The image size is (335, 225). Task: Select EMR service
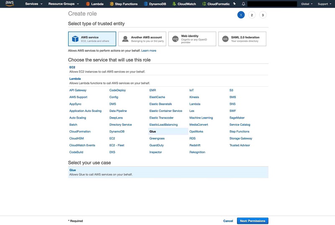(152, 90)
